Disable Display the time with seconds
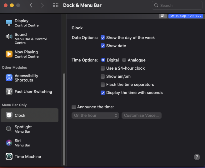 [103, 93]
